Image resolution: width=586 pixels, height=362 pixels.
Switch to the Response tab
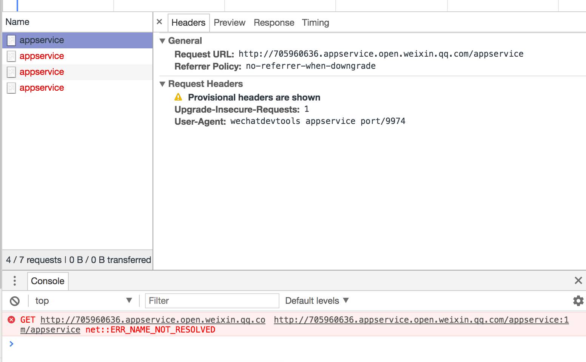[x=274, y=23]
